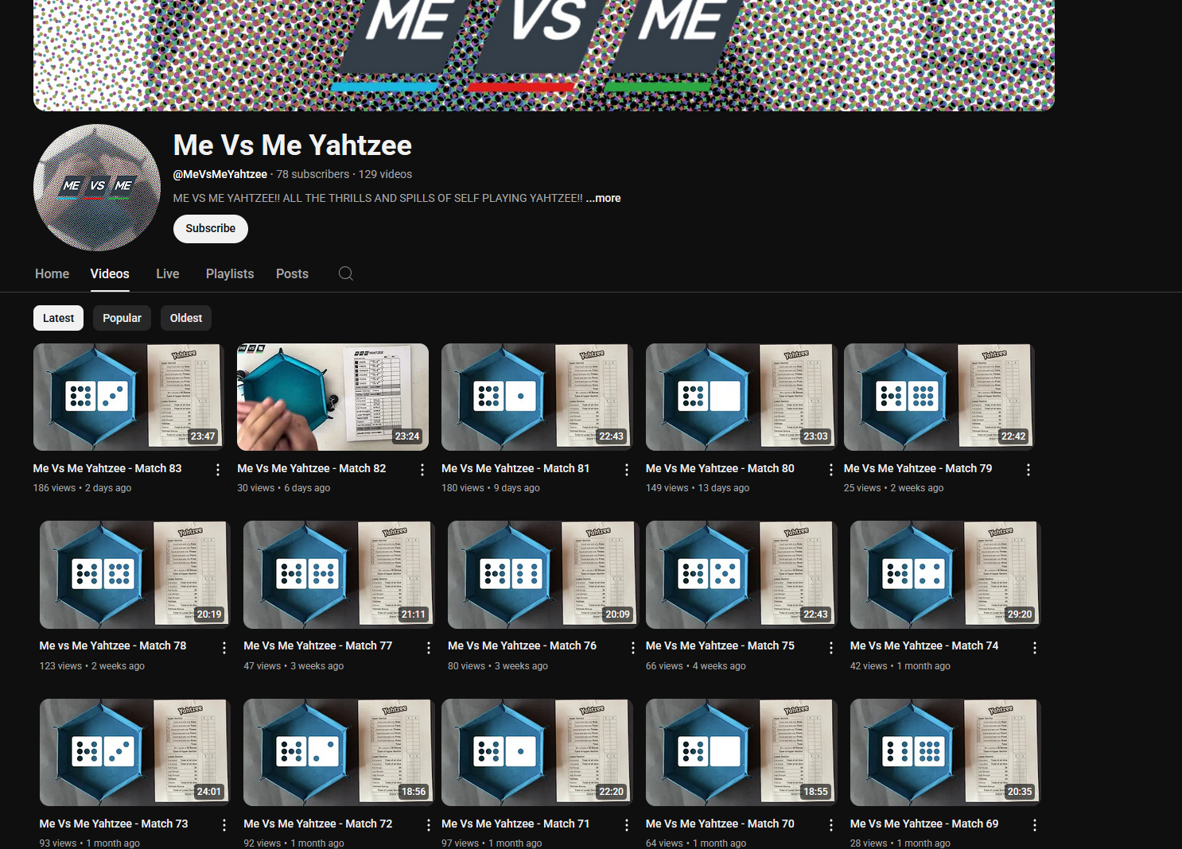Play the Match 75 video thumbnail
The image size is (1182, 849).
[741, 575]
